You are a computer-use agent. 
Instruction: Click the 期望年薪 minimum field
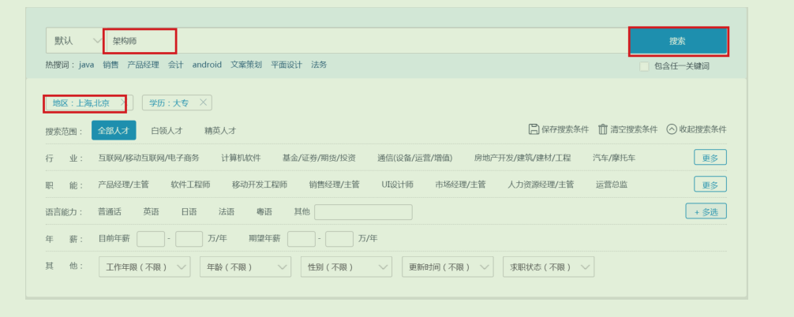[x=301, y=239]
